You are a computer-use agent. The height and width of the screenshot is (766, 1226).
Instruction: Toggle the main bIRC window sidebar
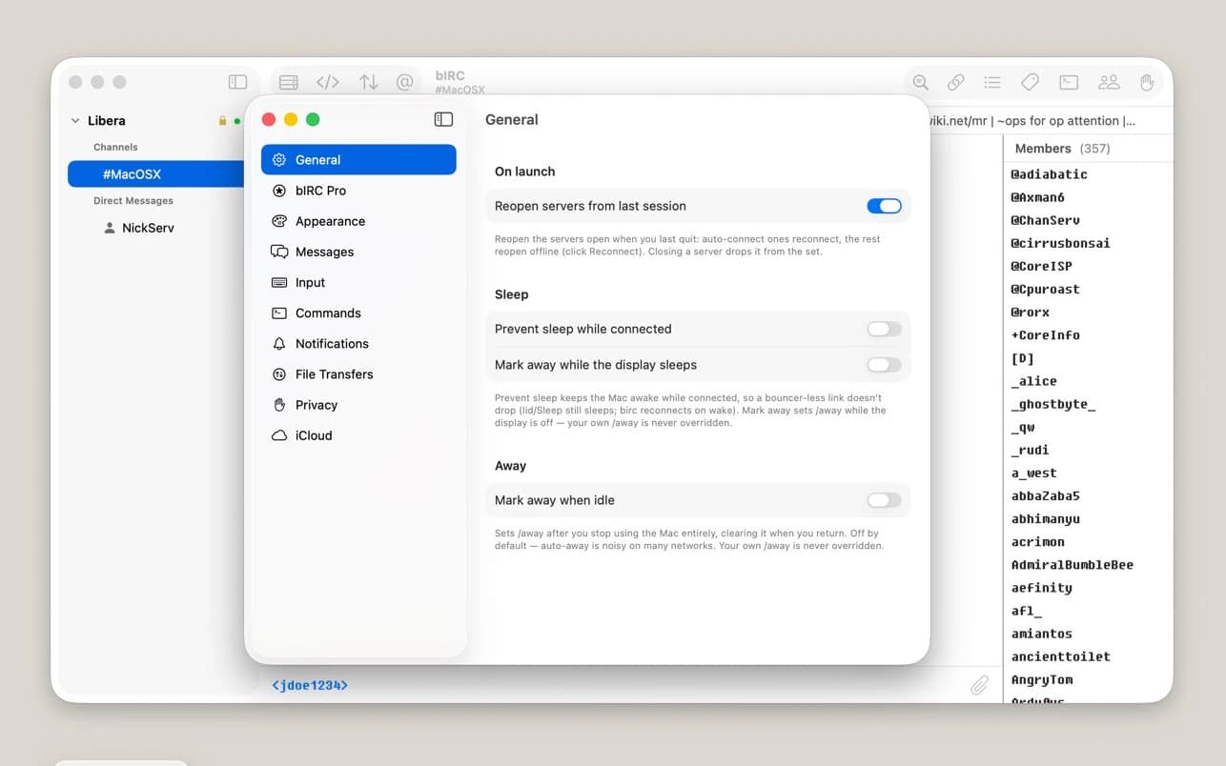(238, 82)
